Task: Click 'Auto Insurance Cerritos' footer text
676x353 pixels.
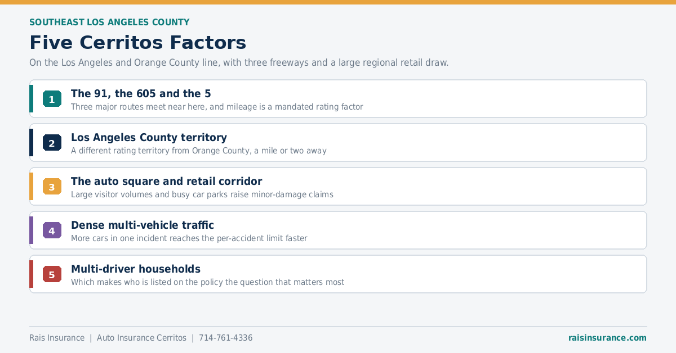Action: point(141,338)
